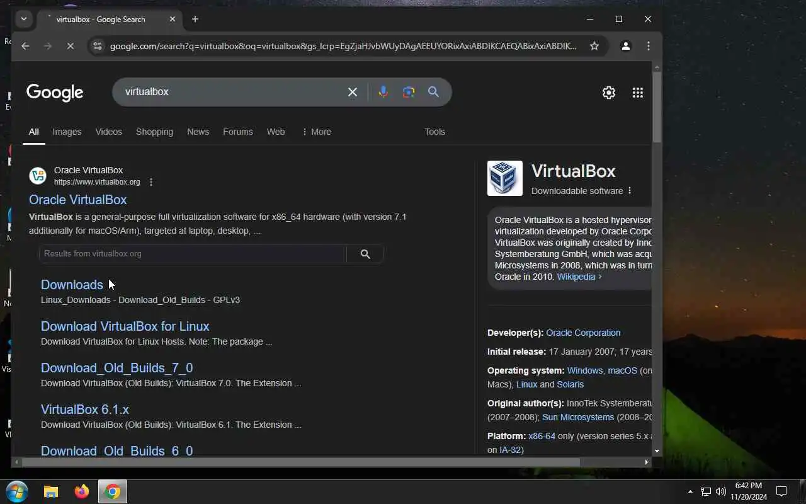Expand the More search filters menu
Viewport: 806px width, 504px height.
316,132
